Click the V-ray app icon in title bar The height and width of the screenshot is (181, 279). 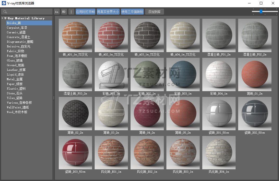coord(4,3)
